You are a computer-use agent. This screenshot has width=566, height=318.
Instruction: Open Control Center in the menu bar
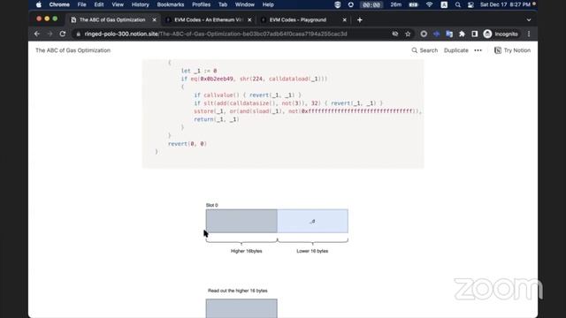pyautogui.click(x=470, y=4)
